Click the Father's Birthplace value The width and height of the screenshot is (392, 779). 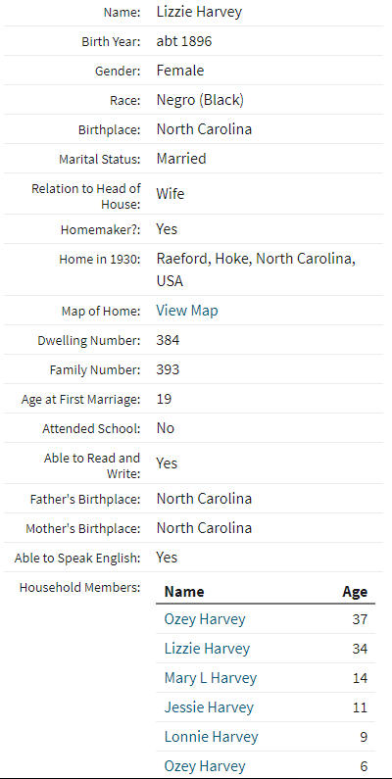click(204, 499)
